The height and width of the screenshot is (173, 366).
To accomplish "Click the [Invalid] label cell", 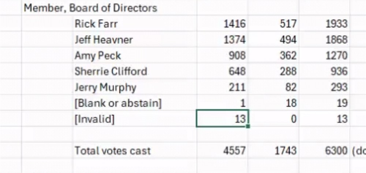I will [135, 119].
